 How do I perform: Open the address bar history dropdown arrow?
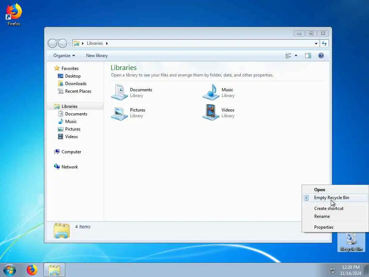click(x=316, y=43)
